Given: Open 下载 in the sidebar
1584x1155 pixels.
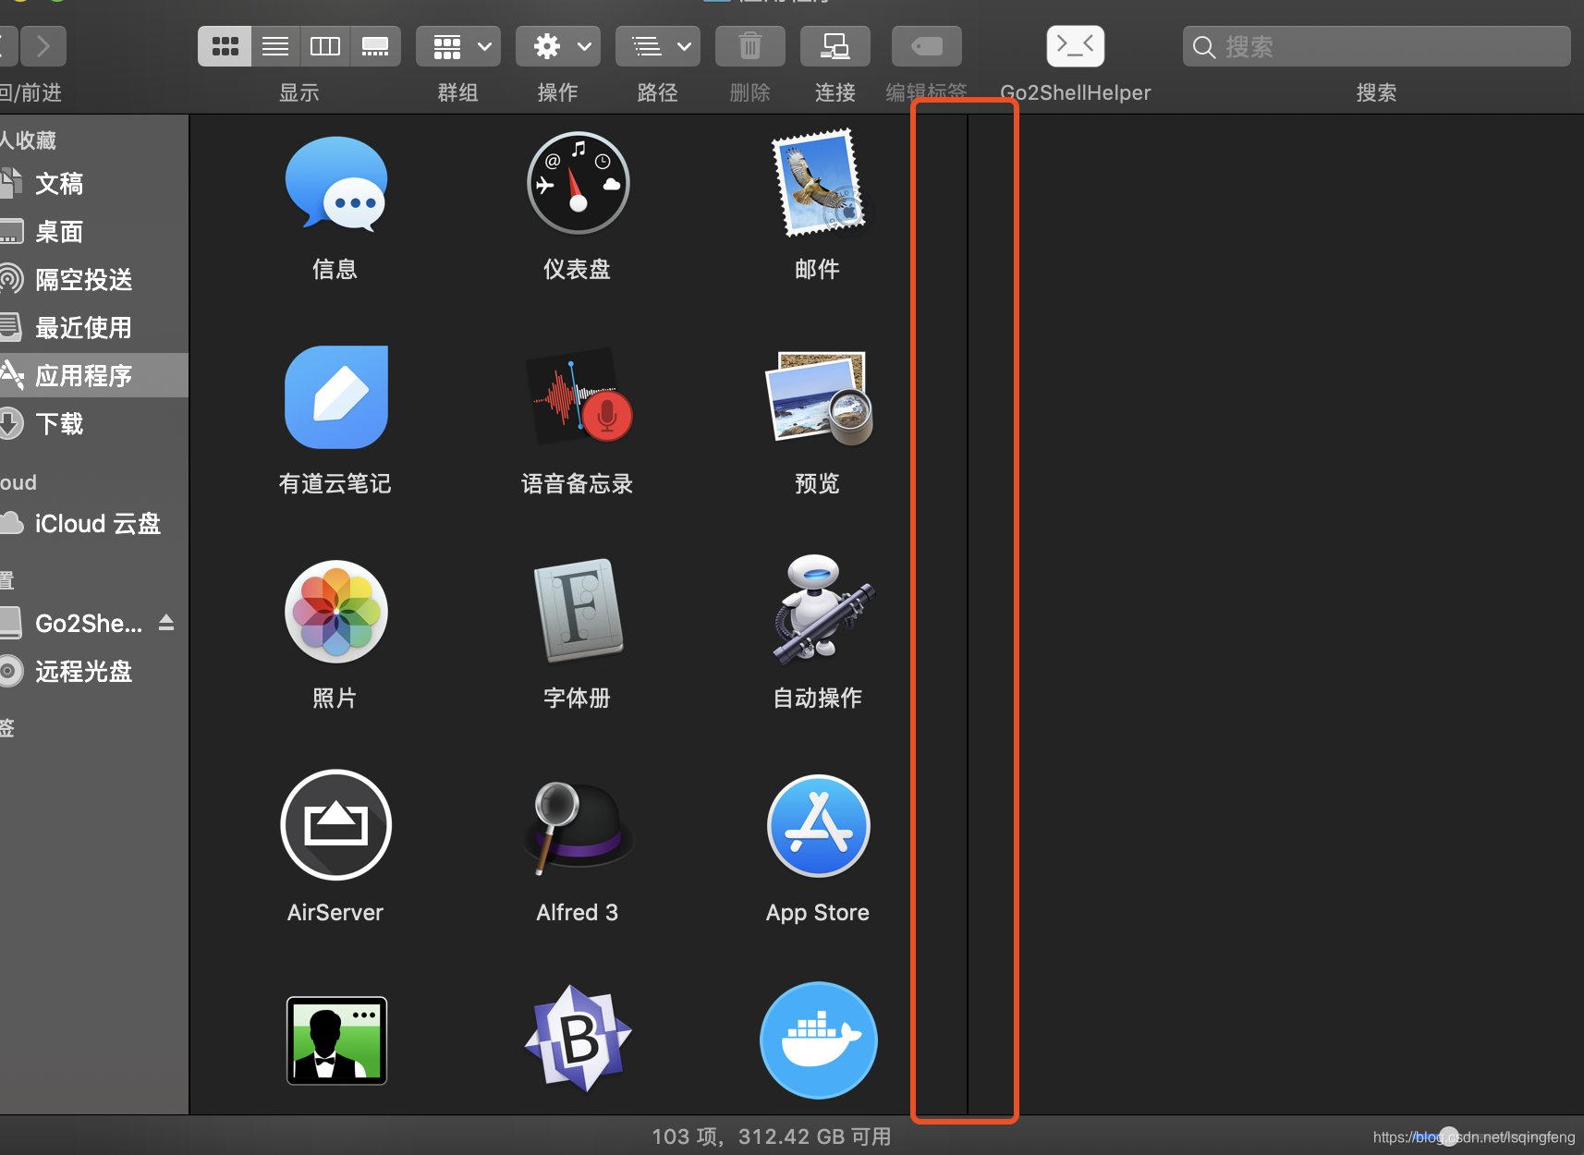Looking at the screenshot, I should click(x=94, y=424).
